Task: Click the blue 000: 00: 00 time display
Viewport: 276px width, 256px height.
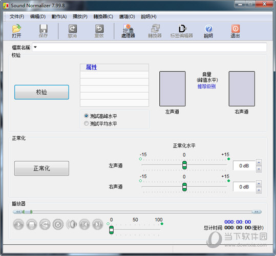Action: tap(238, 222)
